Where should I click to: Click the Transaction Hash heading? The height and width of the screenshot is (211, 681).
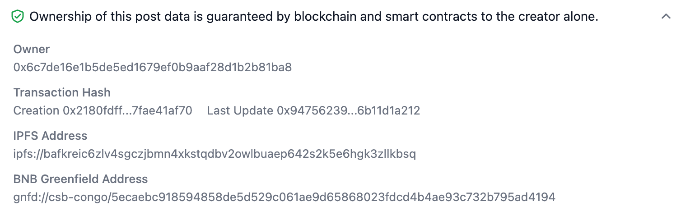[62, 92]
